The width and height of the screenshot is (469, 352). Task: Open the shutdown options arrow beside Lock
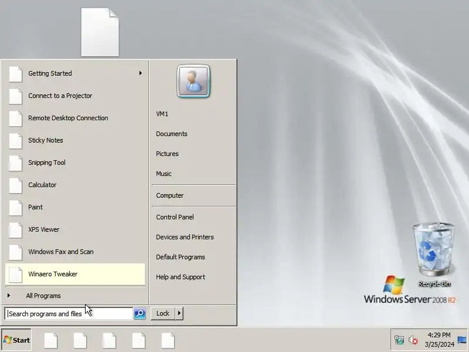(179, 313)
